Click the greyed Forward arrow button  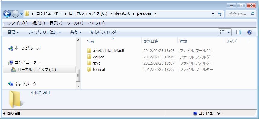tap(16, 14)
